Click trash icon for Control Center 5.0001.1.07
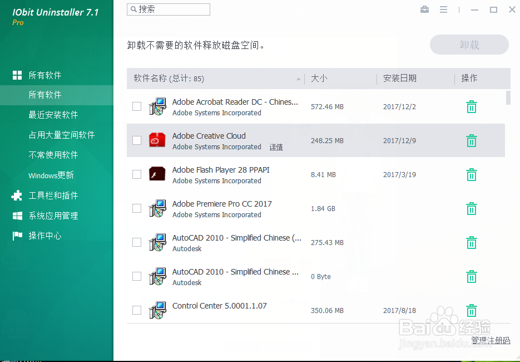 [x=471, y=311]
